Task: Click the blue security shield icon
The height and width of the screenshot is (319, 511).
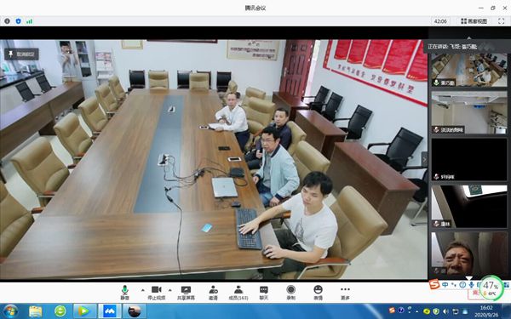Action: [x=18, y=21]
